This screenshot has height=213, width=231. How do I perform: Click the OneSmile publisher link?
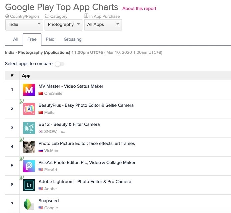tap(53, 93)
